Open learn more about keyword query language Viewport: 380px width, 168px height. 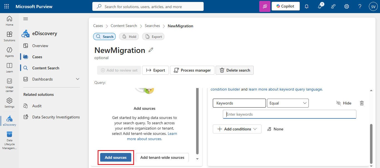(285, 89)
